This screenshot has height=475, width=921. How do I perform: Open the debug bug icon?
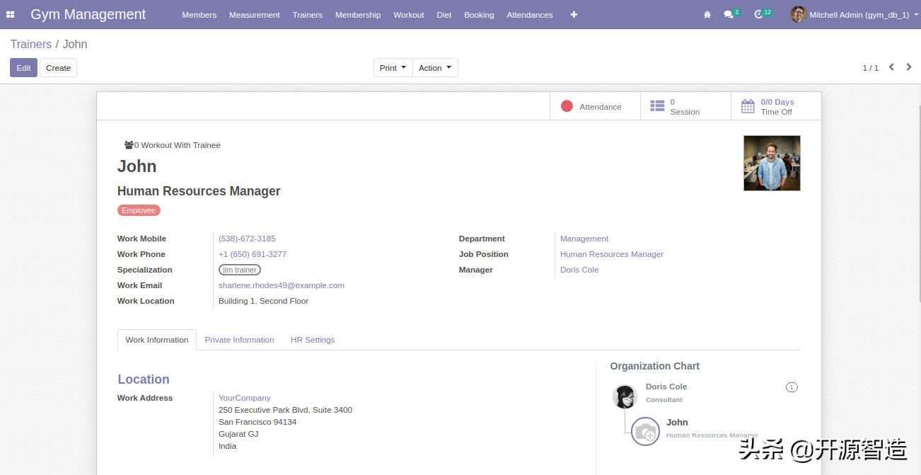coord(707,14)
